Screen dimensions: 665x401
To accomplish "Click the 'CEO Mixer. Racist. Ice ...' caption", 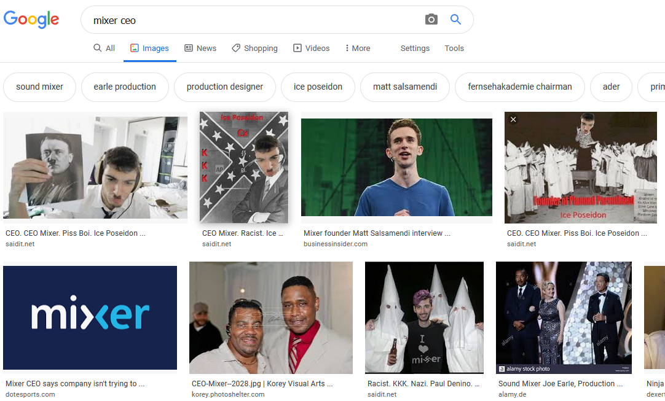I will coord(243,233).
